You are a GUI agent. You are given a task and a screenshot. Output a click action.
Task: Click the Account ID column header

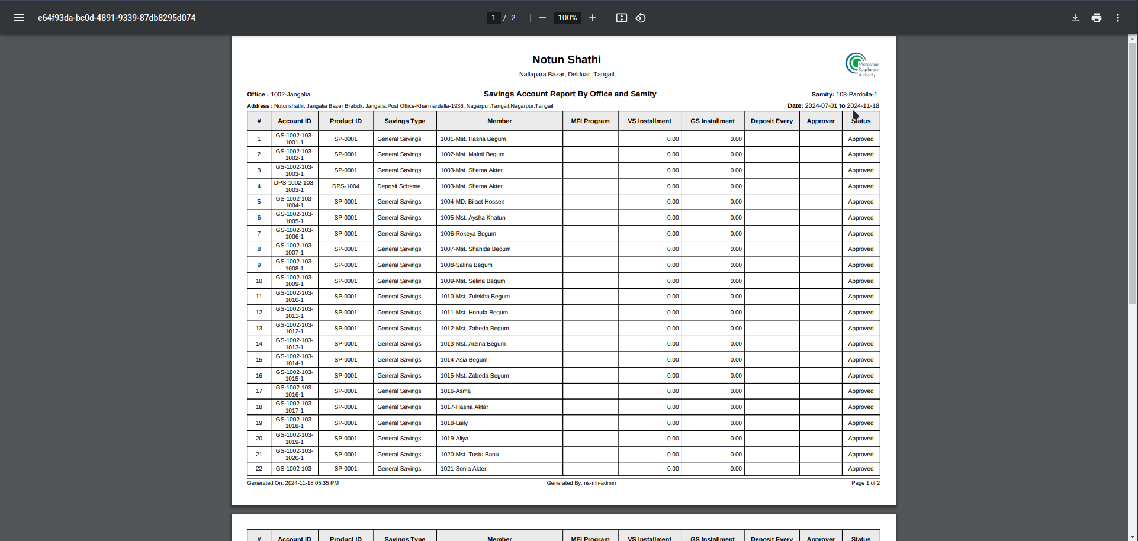click(x=294, y=121)
